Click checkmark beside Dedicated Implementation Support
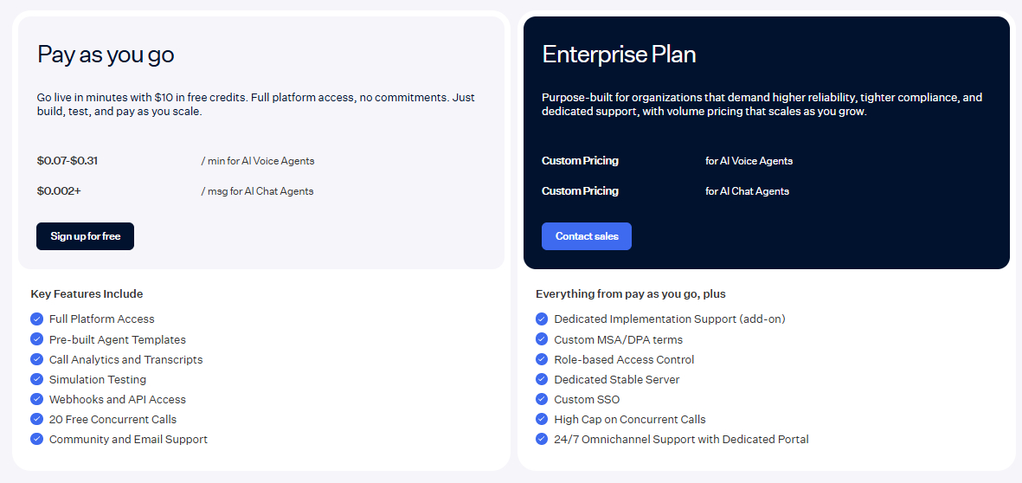Viewport: 1022px width, 483px height. click(x=542, y=319)
